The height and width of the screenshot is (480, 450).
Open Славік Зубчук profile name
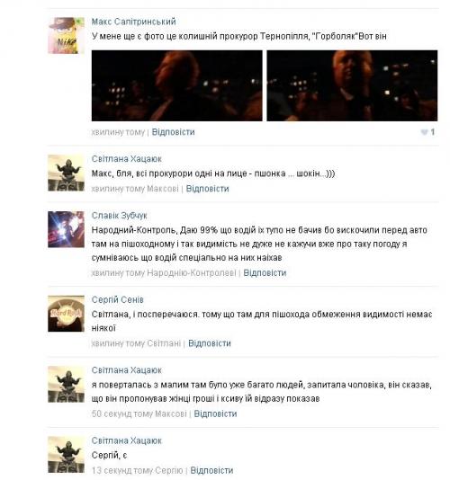[119, 216]
